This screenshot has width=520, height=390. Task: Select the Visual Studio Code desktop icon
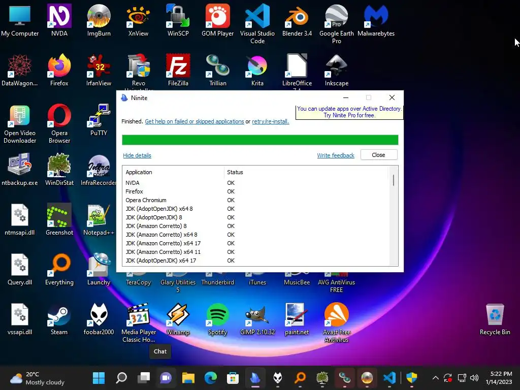pyautogui.click(x=257, y=24)
